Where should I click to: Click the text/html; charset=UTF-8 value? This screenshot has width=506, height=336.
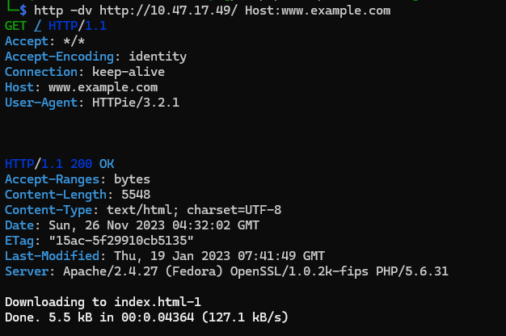pyautogui.click(x=200, y=210)
